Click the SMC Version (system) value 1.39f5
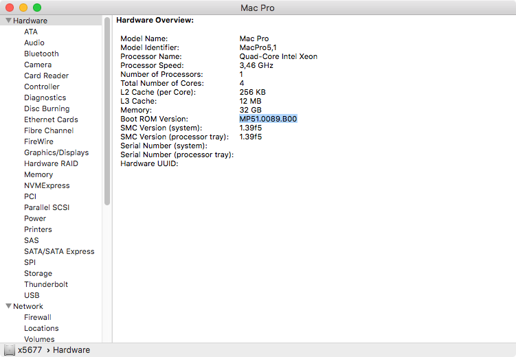516x357 pixels. click(250, 128)
